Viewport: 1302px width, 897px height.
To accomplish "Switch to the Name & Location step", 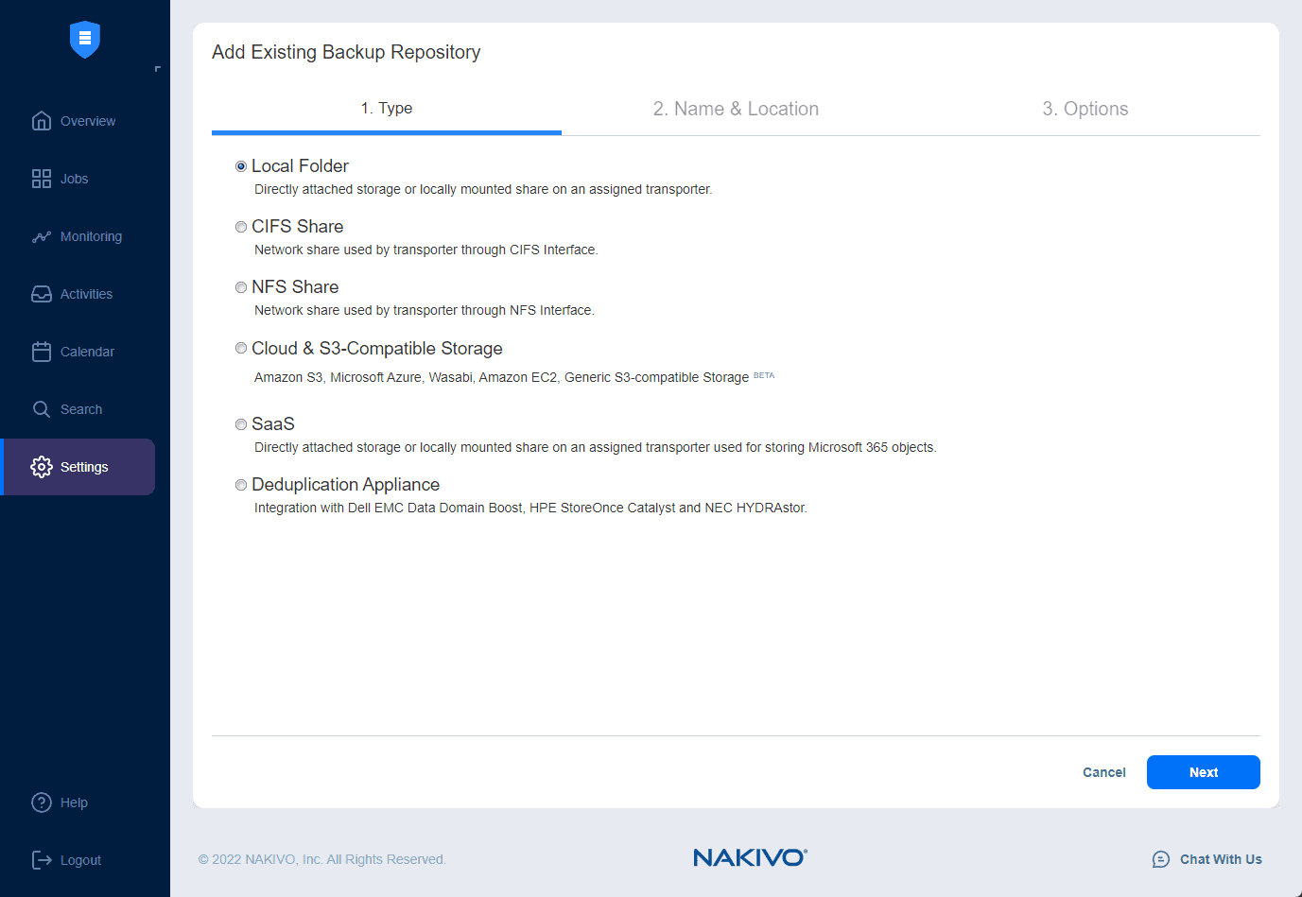I will tap(736, 108).
